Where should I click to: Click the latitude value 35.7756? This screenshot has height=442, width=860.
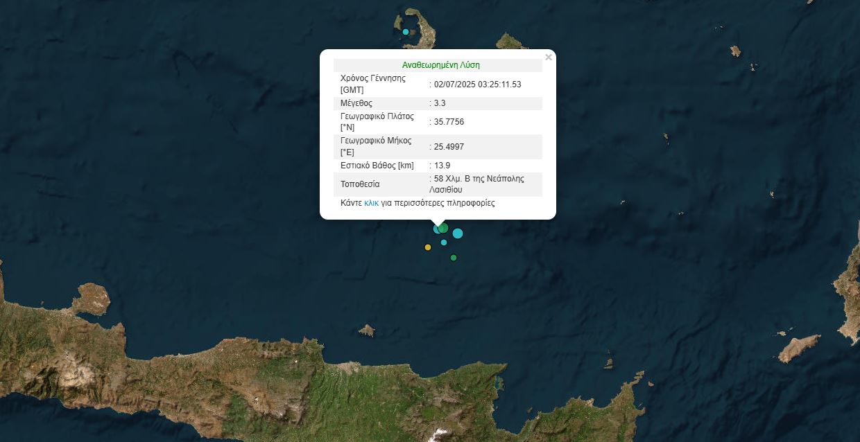pyautogui.click(x=449, y=122)
